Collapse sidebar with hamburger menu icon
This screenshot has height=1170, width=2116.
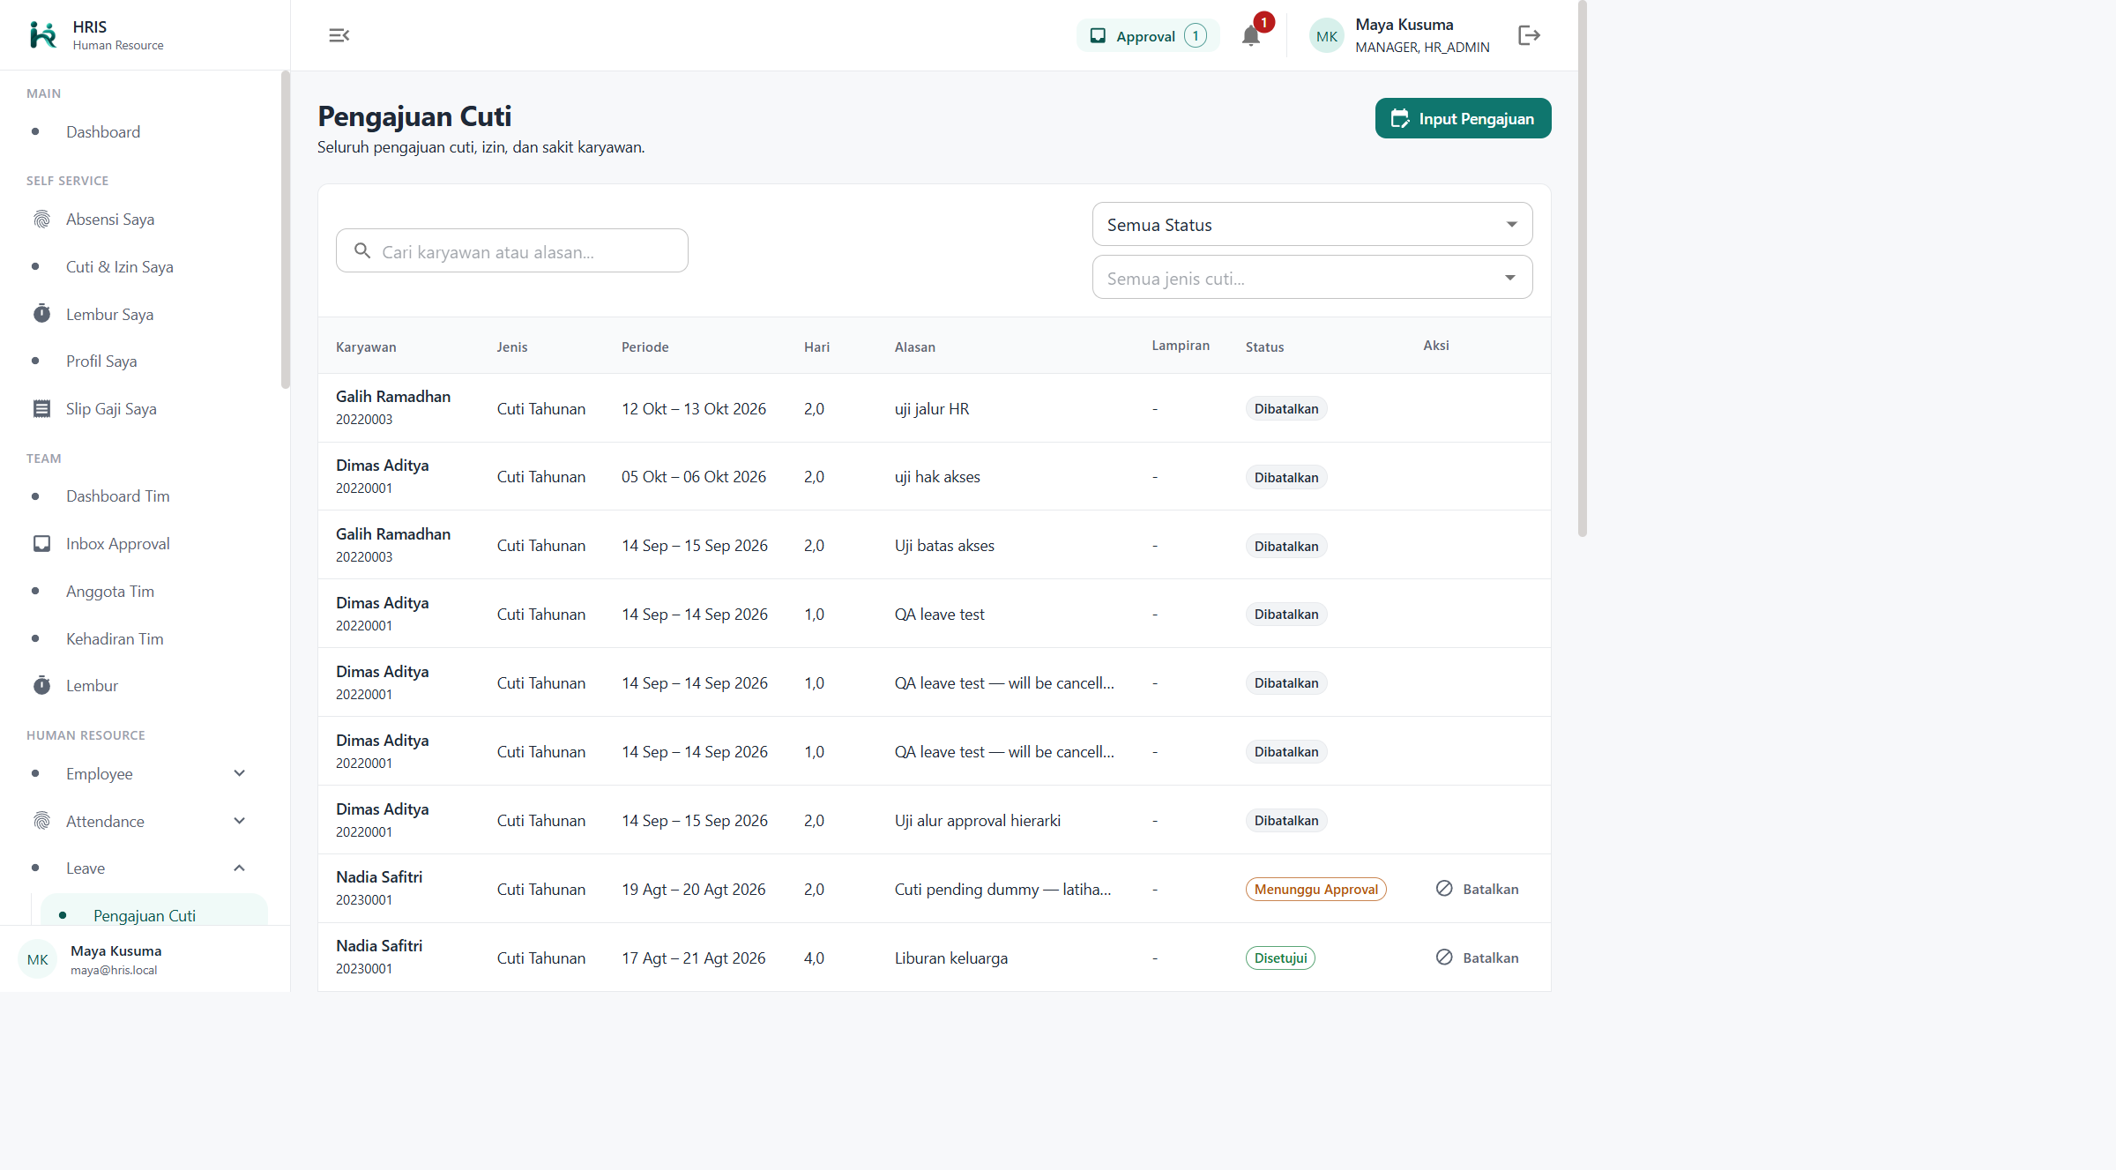339,35
